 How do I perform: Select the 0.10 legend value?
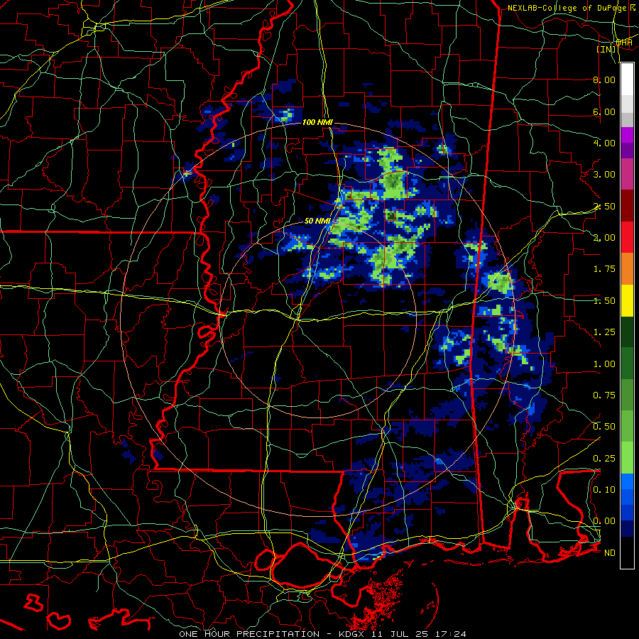point(604,490)
